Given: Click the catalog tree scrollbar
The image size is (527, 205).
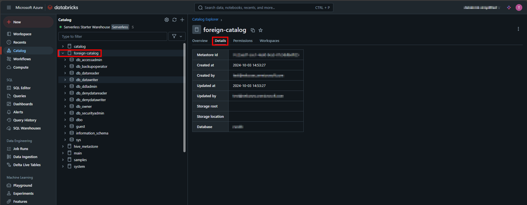Looking at the screenshot, I should click(x=185, y=97).
